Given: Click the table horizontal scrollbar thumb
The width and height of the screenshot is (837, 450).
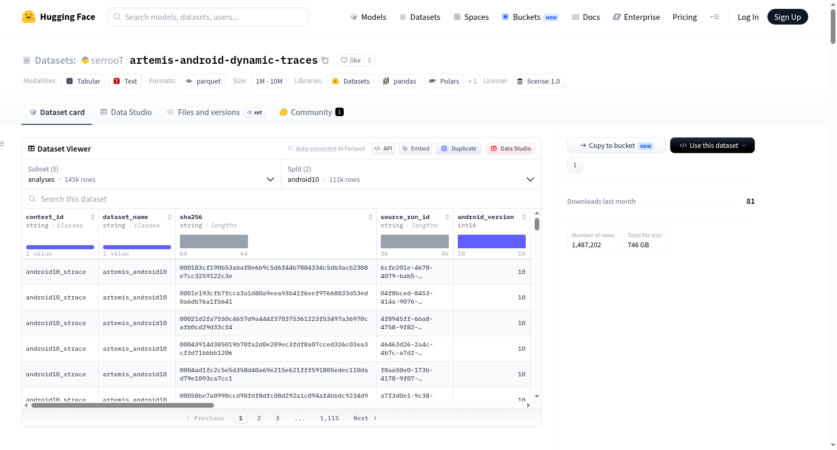Looking at the screenshot, I should coord(122,405).
